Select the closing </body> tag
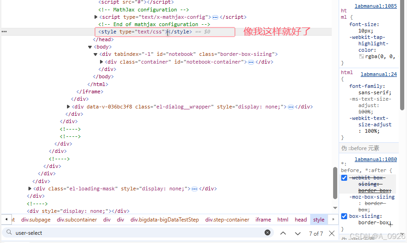The image size is (407, 243). pyautogui.click(x=103, y=76)
